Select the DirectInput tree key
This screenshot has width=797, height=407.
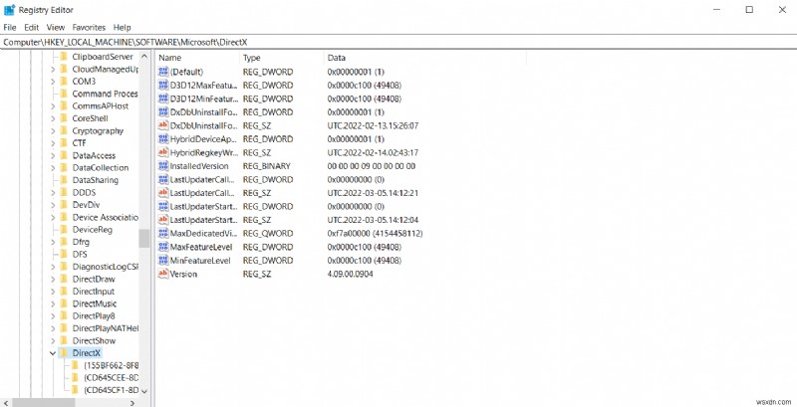click(94, 292)
